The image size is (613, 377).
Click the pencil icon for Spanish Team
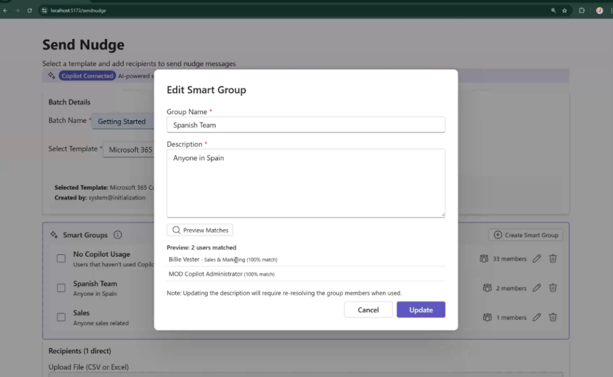[x=536, y=288]
